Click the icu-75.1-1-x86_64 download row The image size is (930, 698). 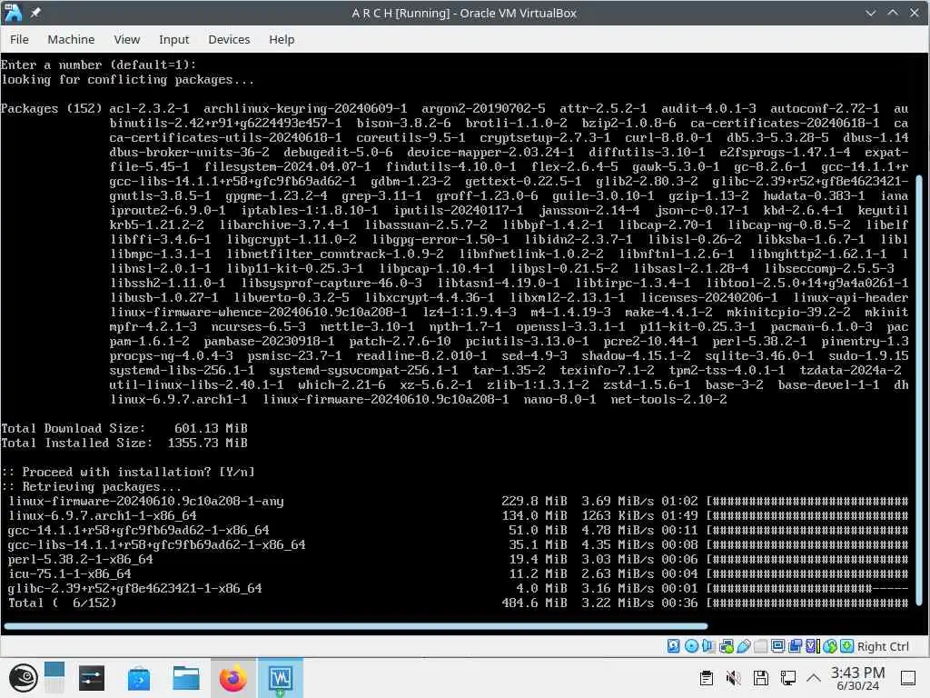point(458,574)
